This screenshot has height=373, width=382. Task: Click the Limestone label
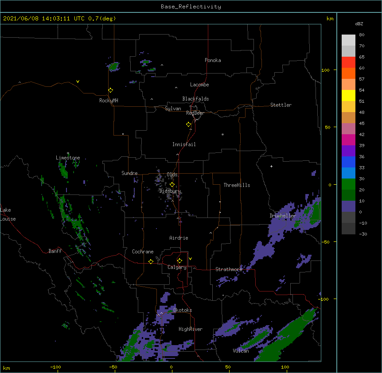coord(68,158)
